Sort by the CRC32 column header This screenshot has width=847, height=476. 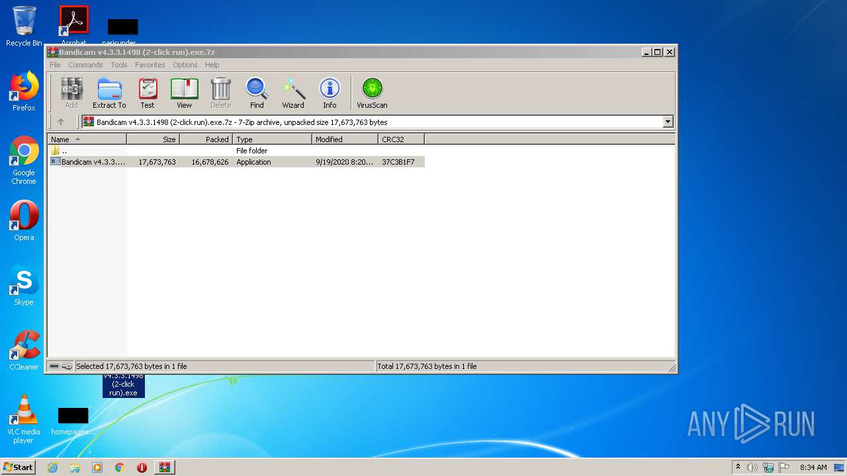click(401, 139)
